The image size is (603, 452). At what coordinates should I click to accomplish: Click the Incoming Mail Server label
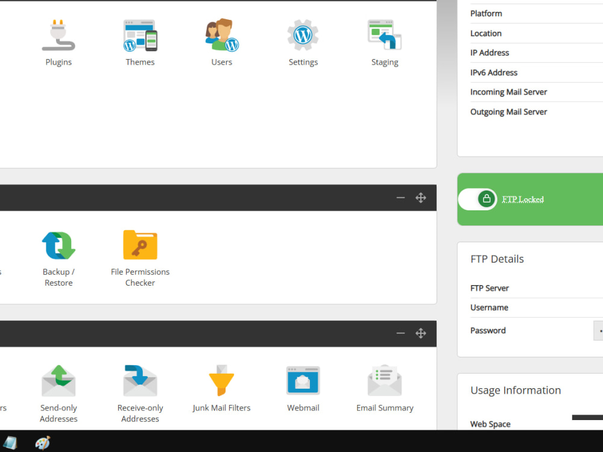[x=508, y=92]
